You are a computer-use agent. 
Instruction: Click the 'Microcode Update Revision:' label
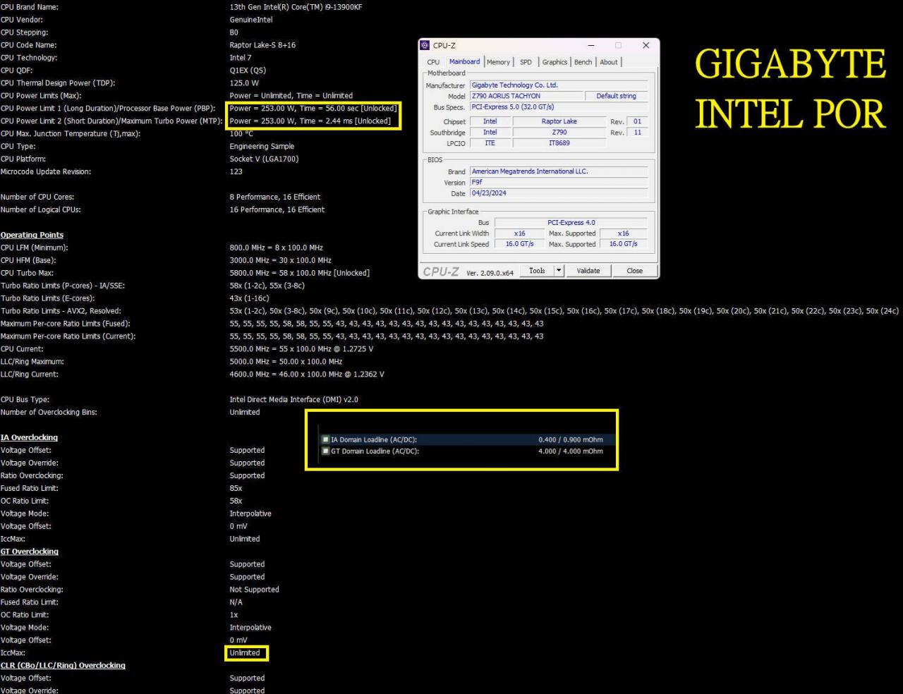(46, 172)
